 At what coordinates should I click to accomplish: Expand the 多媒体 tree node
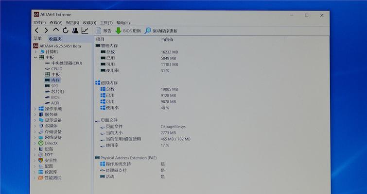pyautogui.click(x=35, y=126)
